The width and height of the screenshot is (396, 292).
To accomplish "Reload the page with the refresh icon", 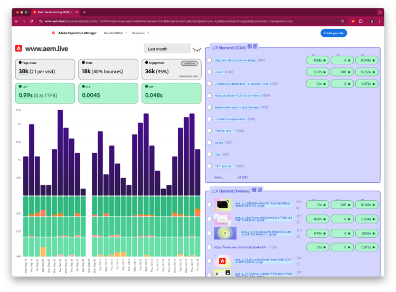I will (x=32, y=21).
